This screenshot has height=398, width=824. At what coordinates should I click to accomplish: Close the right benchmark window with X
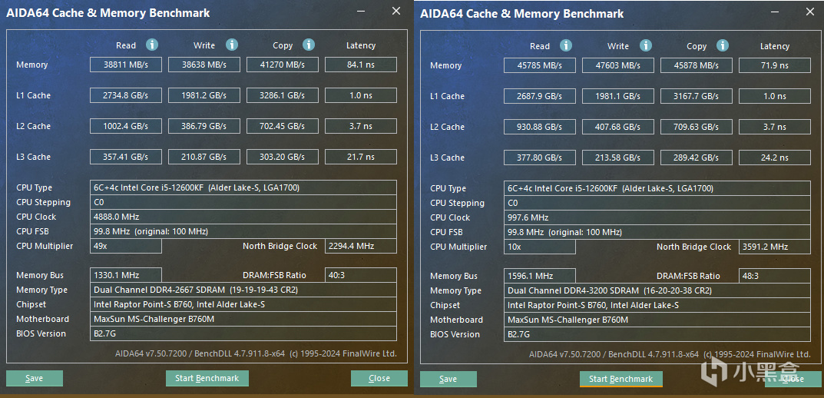pos(811,11)
